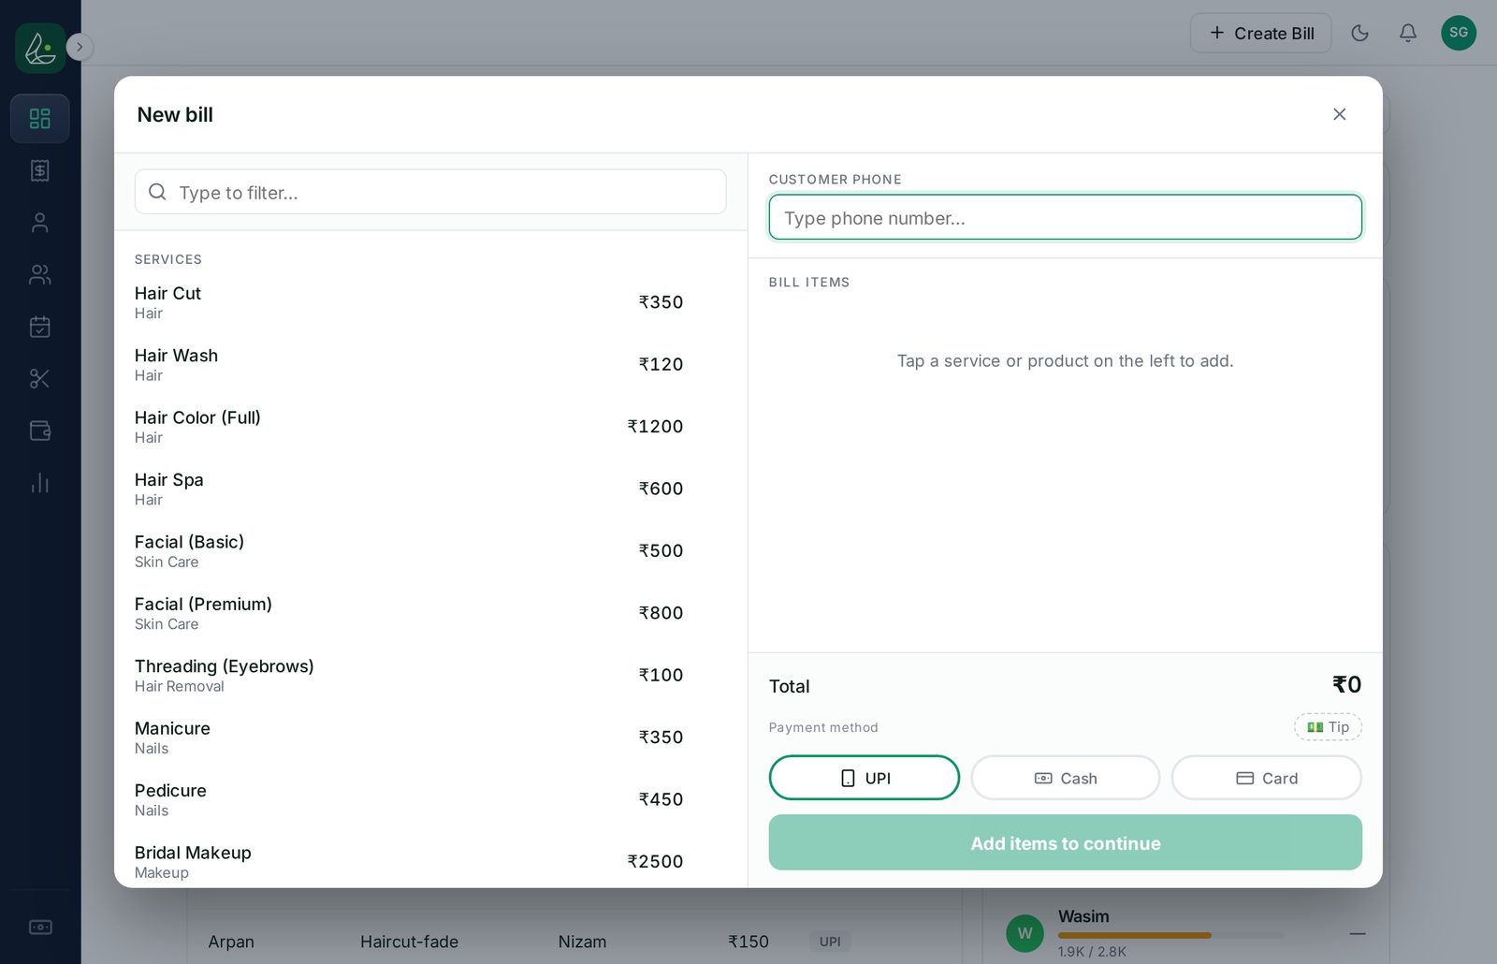Click the UPI badge in Arpan's row
The image size is (1497, 964).
tap(830, 942)
